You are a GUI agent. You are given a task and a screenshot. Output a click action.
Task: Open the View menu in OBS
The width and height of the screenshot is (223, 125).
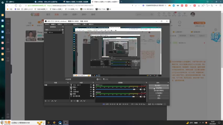tap(60, 24)
